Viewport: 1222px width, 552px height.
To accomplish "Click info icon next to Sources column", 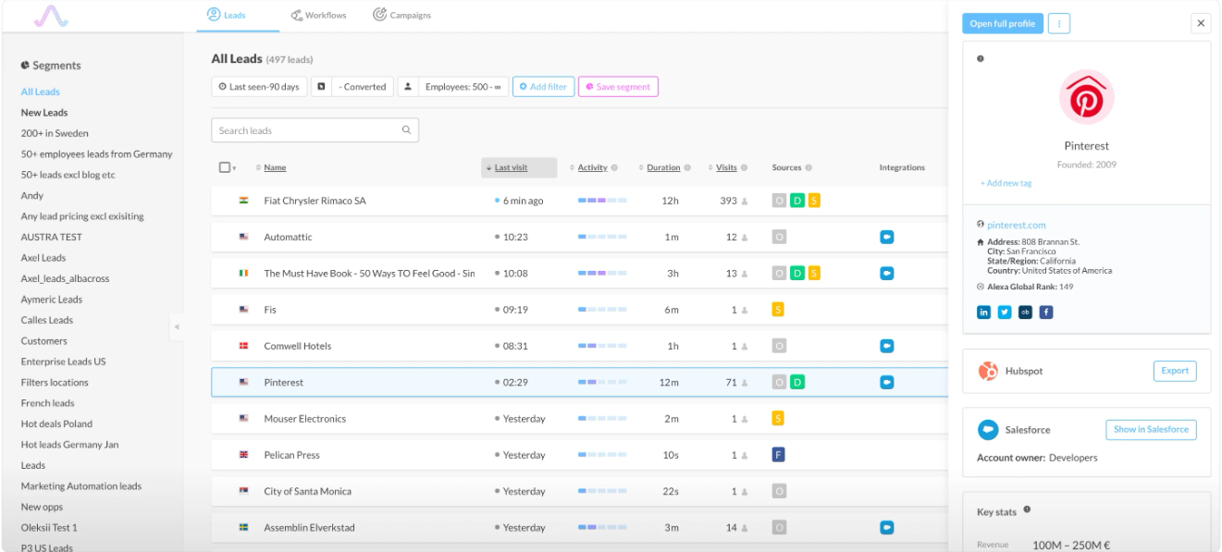I will click(808, 167).
